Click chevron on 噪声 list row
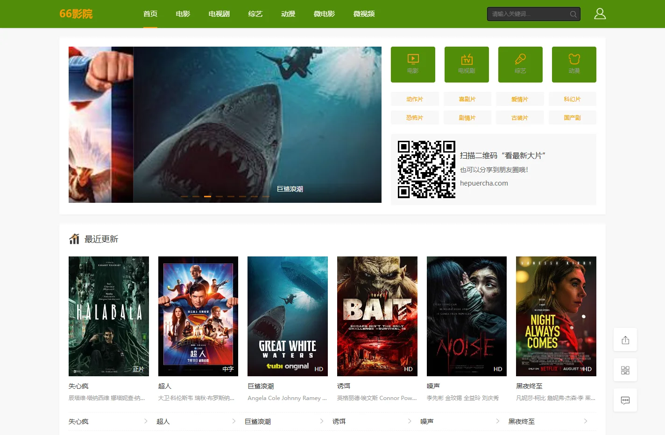This screenshot has height=435, width=665. point(498,421)
